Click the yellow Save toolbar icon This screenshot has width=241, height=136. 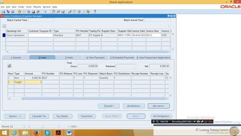pos(19,12)
